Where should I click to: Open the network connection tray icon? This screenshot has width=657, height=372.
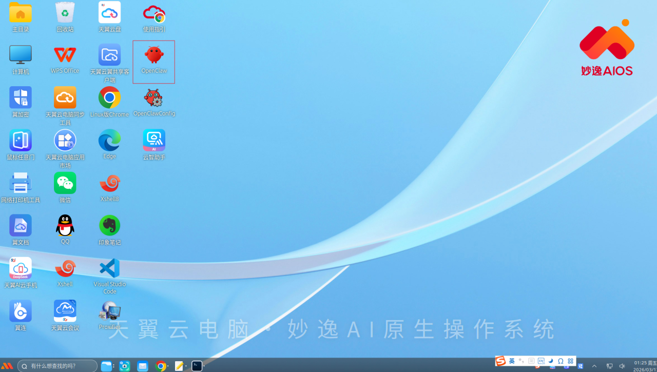(609, 366)
